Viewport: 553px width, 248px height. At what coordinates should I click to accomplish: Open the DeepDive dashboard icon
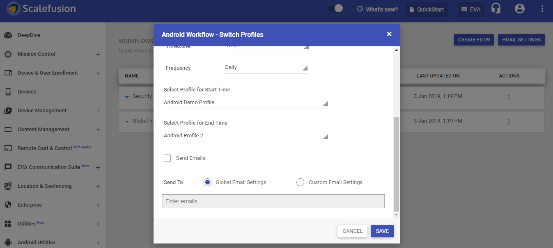pos(8,35)
